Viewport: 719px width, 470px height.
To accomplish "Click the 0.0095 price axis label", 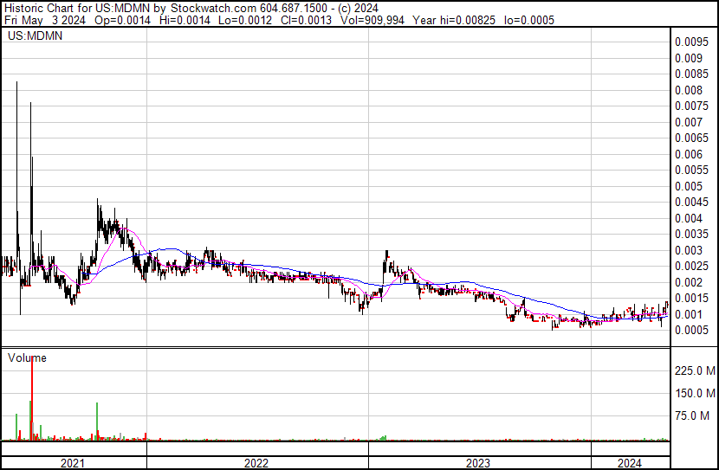I will (694, 42).
